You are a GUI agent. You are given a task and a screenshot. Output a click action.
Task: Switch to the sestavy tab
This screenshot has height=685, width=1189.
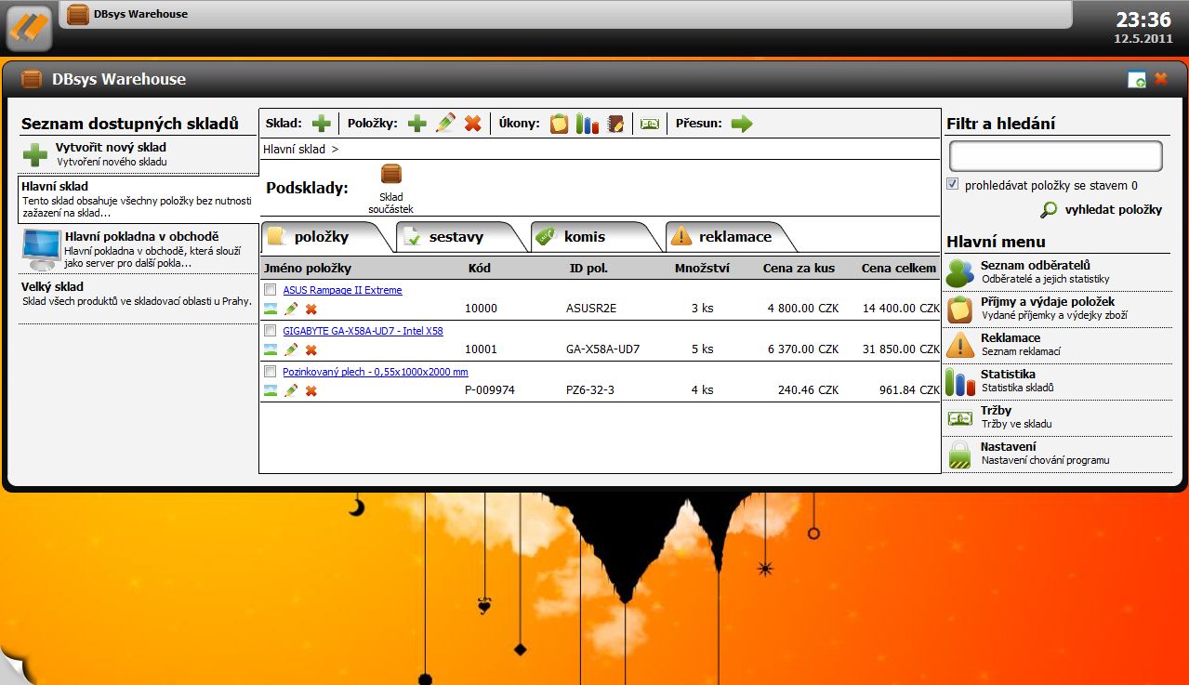[x=456, y=237]
